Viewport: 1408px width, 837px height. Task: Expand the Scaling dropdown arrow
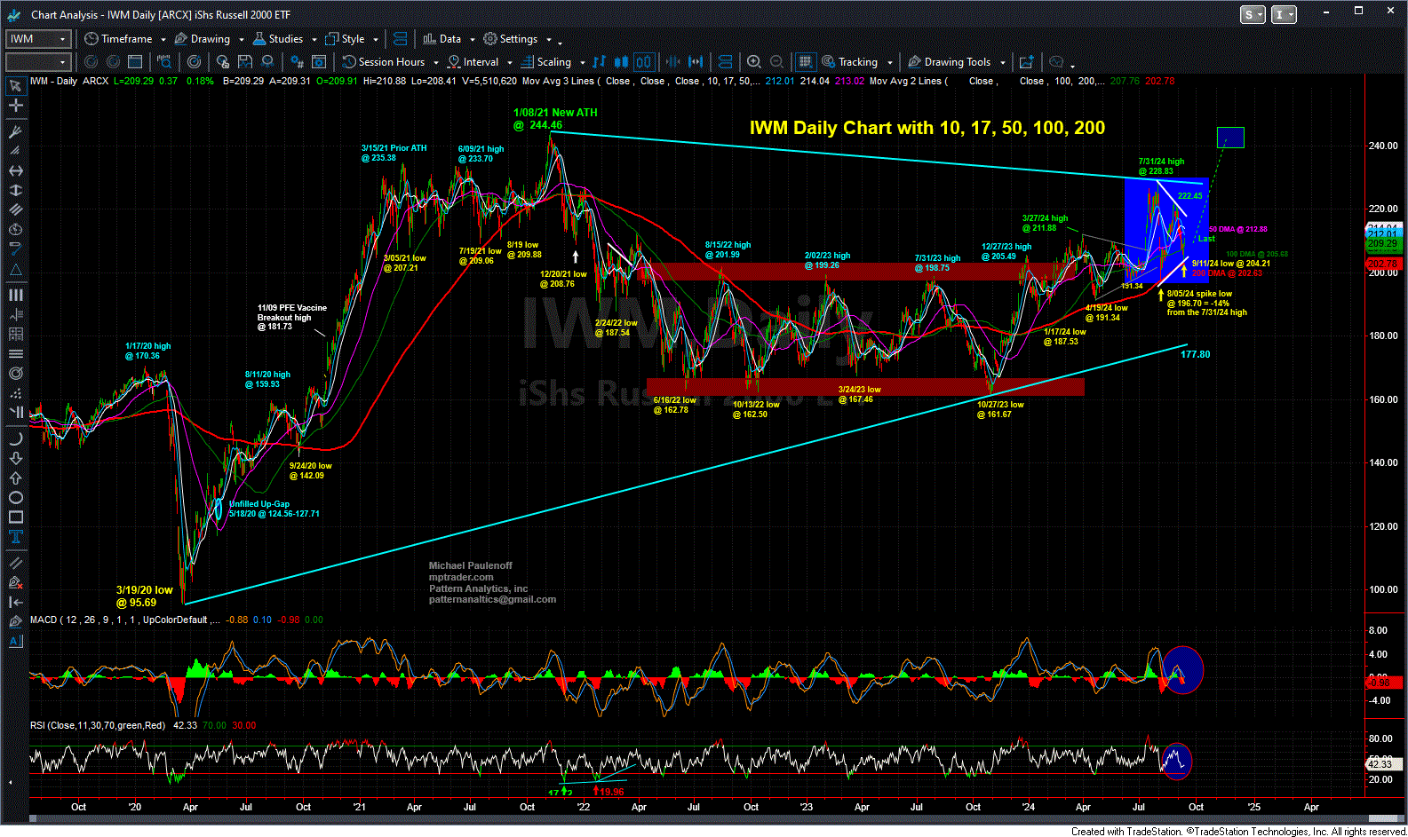582,63
